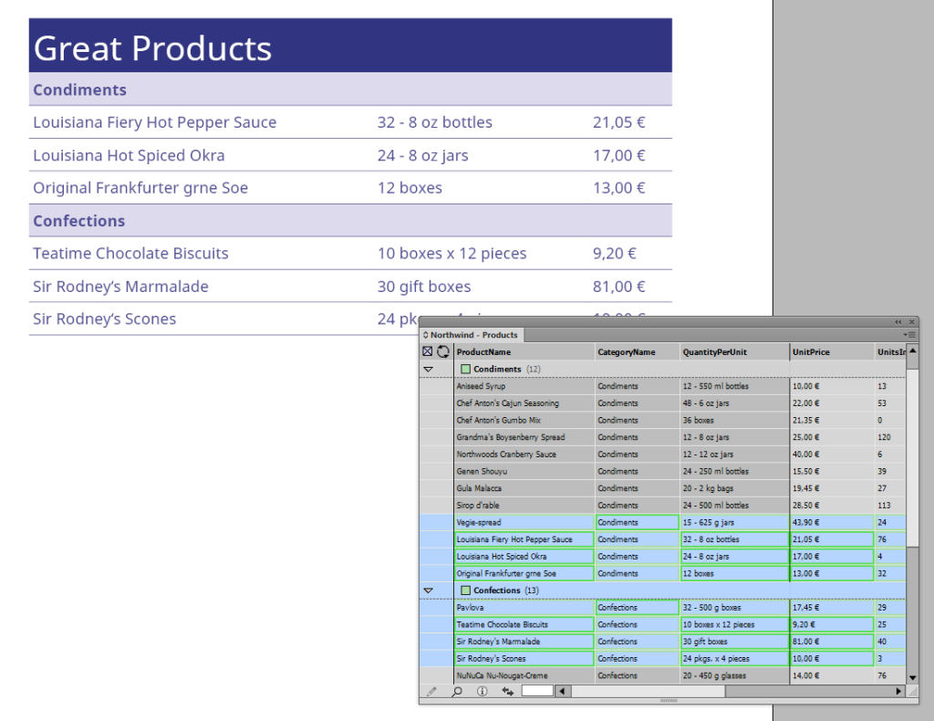Click the 81,00 € price in document

point(619,287)
